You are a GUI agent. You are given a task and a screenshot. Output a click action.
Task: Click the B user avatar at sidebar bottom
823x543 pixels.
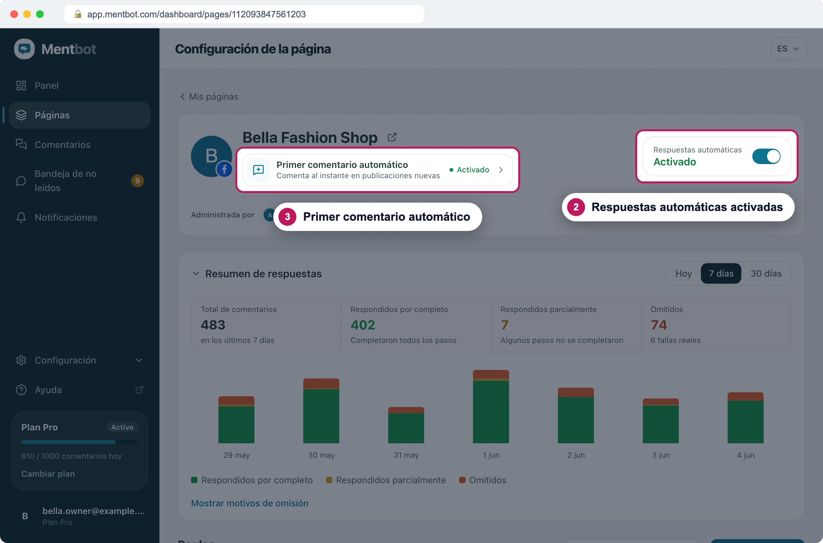pos(25,516)
